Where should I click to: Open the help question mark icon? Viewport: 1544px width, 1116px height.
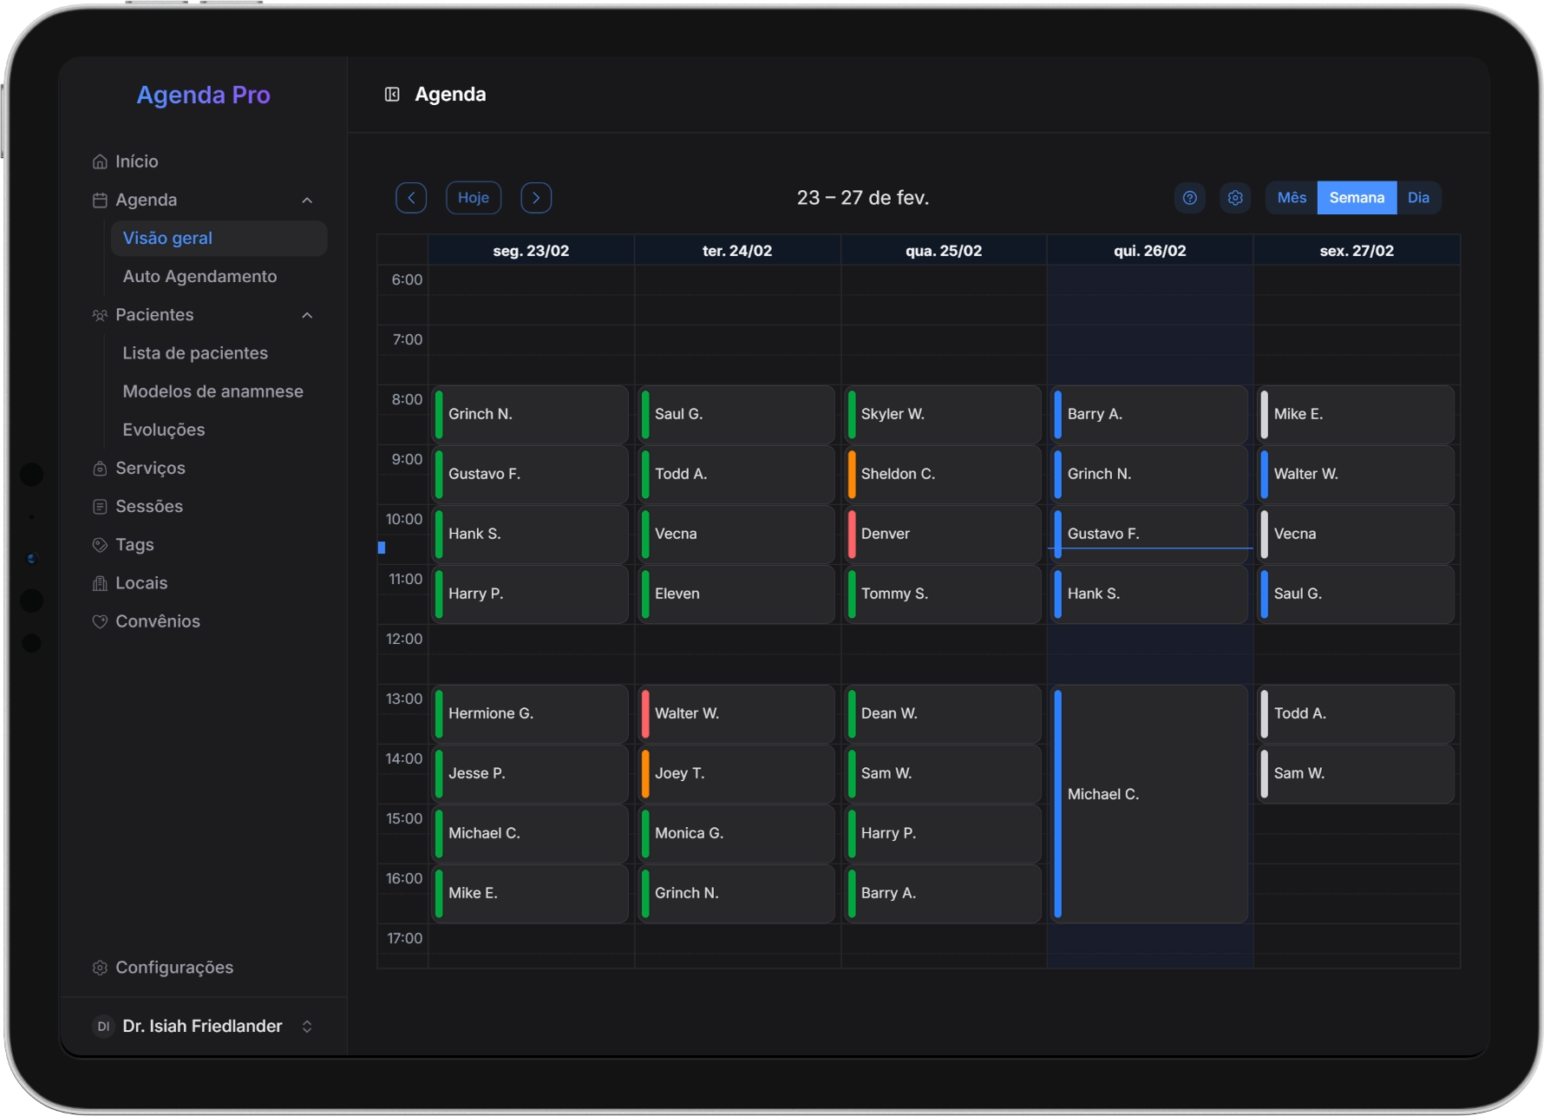coord(1190,198)
